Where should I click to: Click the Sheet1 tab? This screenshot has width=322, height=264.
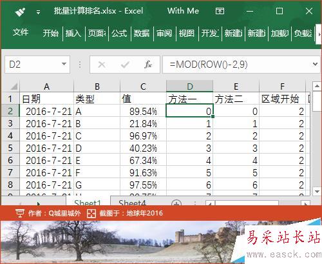tap(88, 202)
